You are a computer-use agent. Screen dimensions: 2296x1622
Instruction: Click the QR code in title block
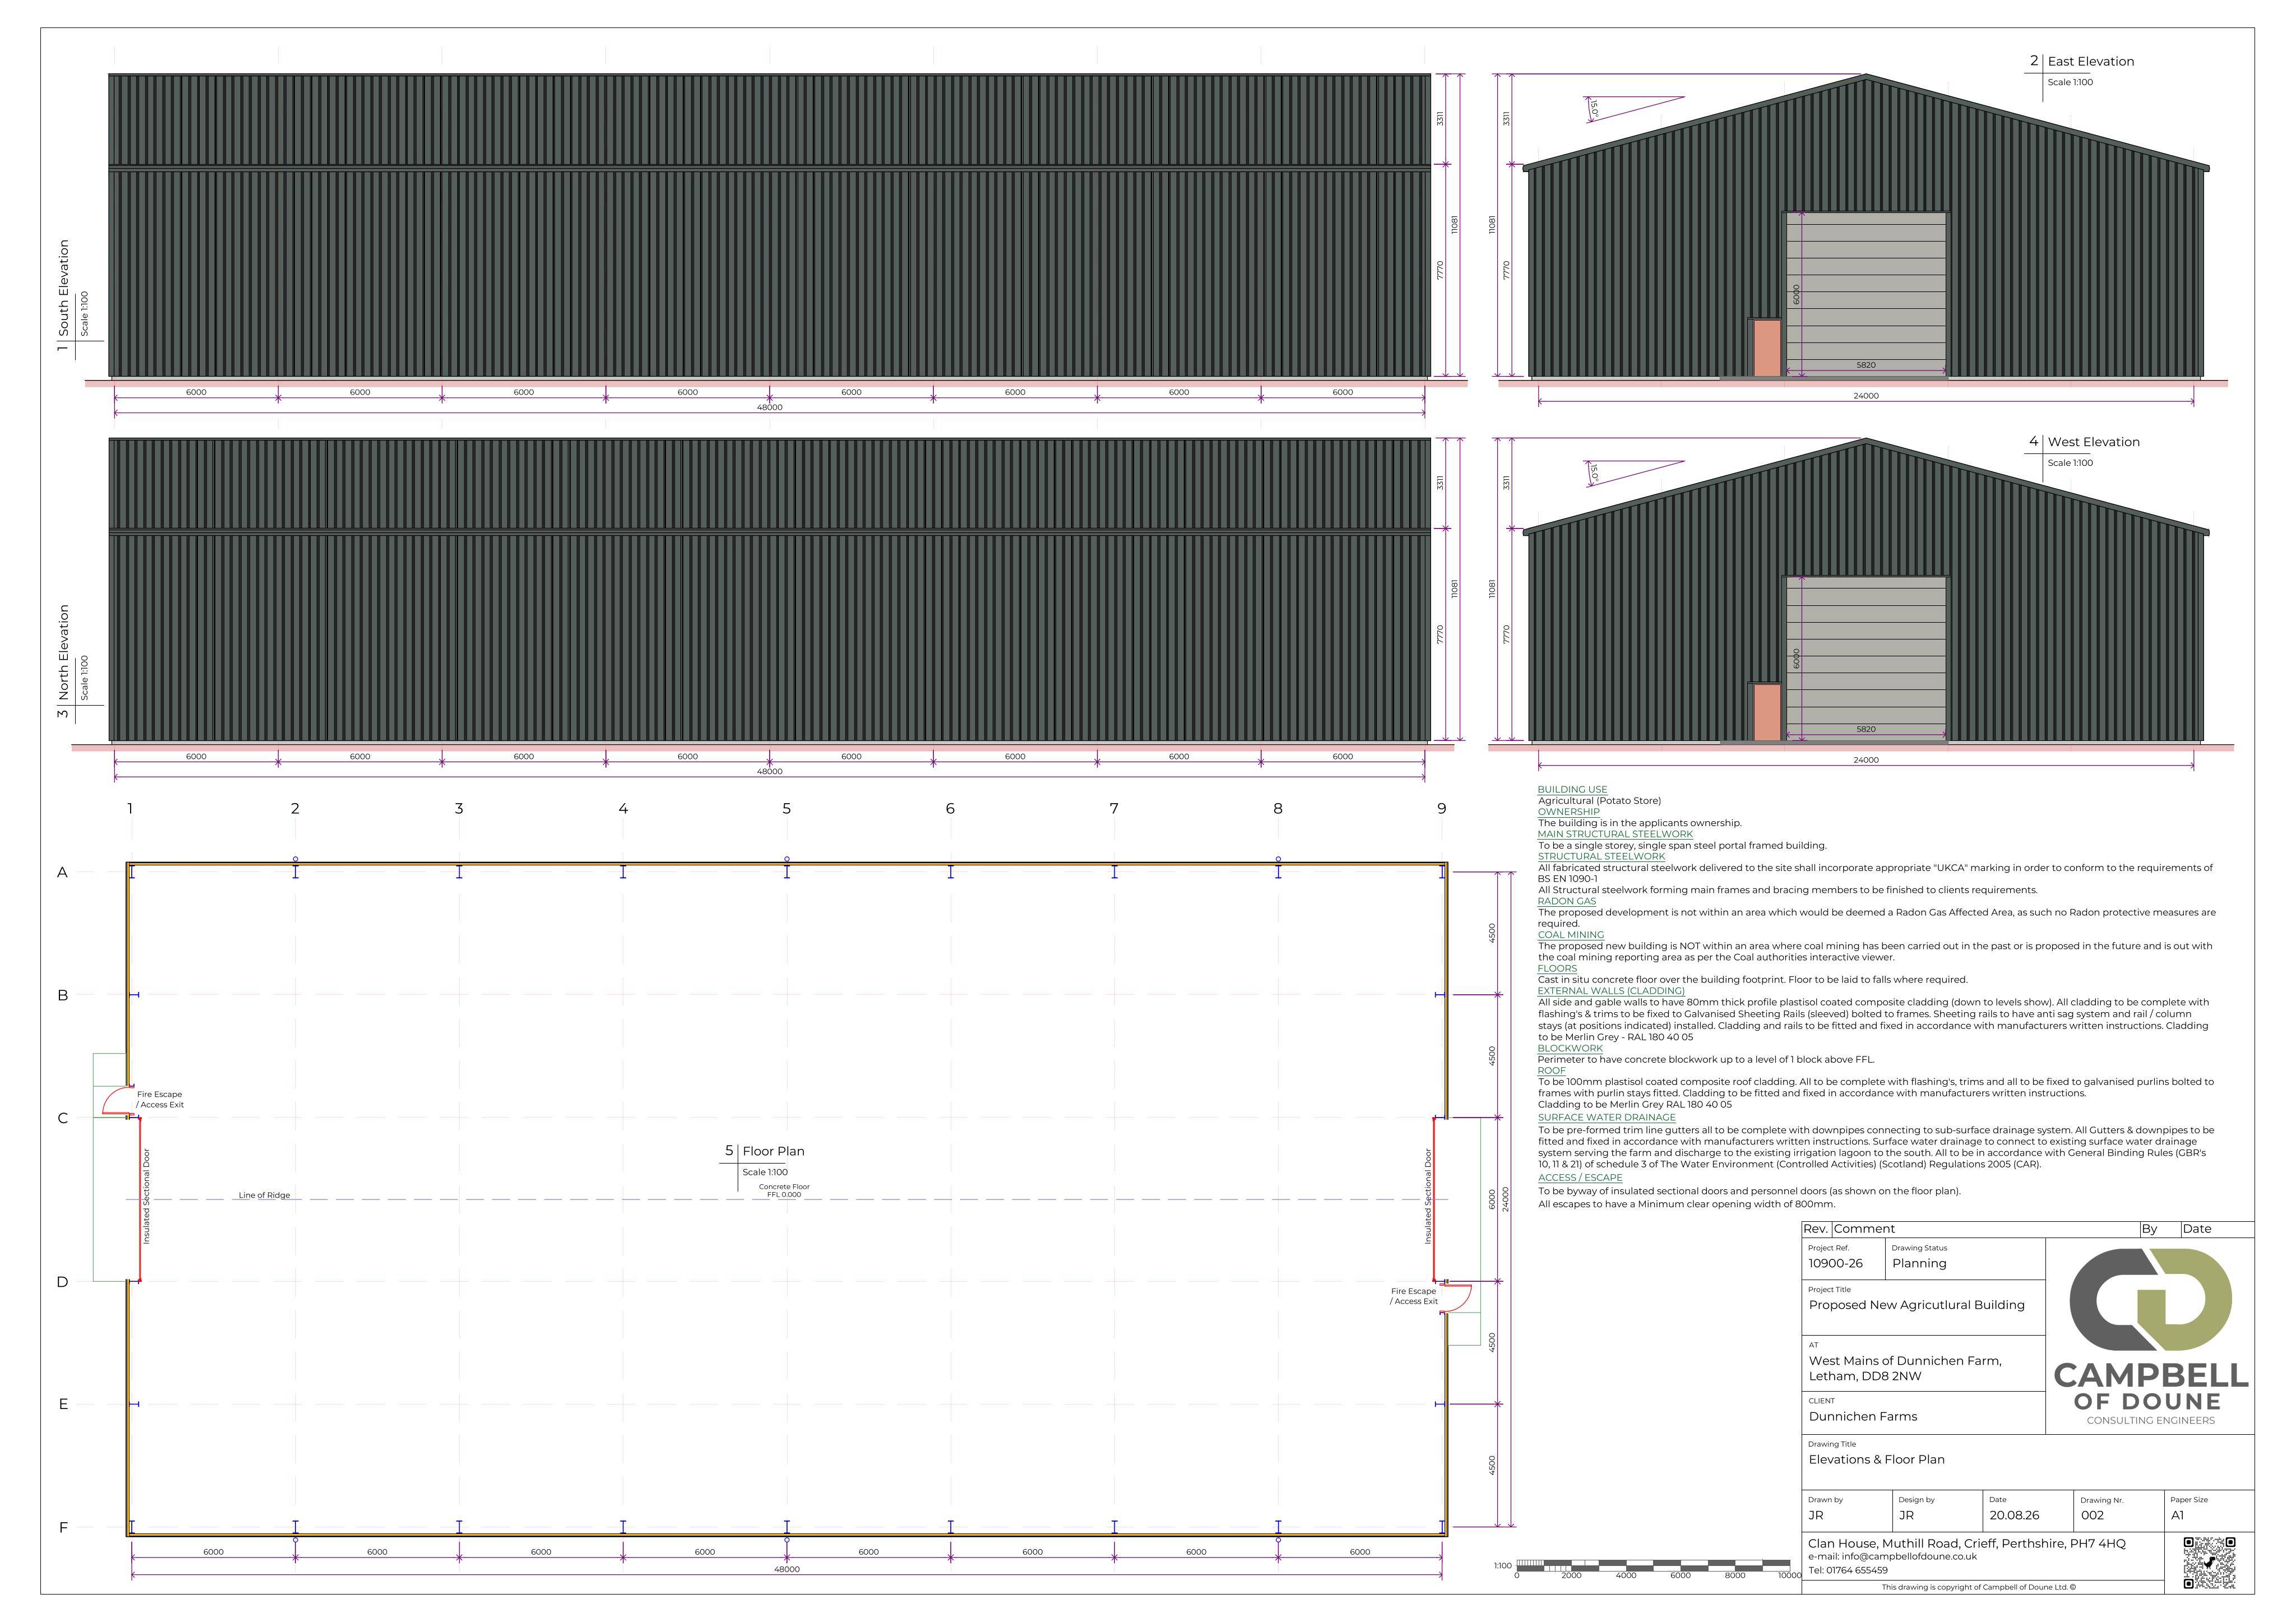click(2209, 1563)
